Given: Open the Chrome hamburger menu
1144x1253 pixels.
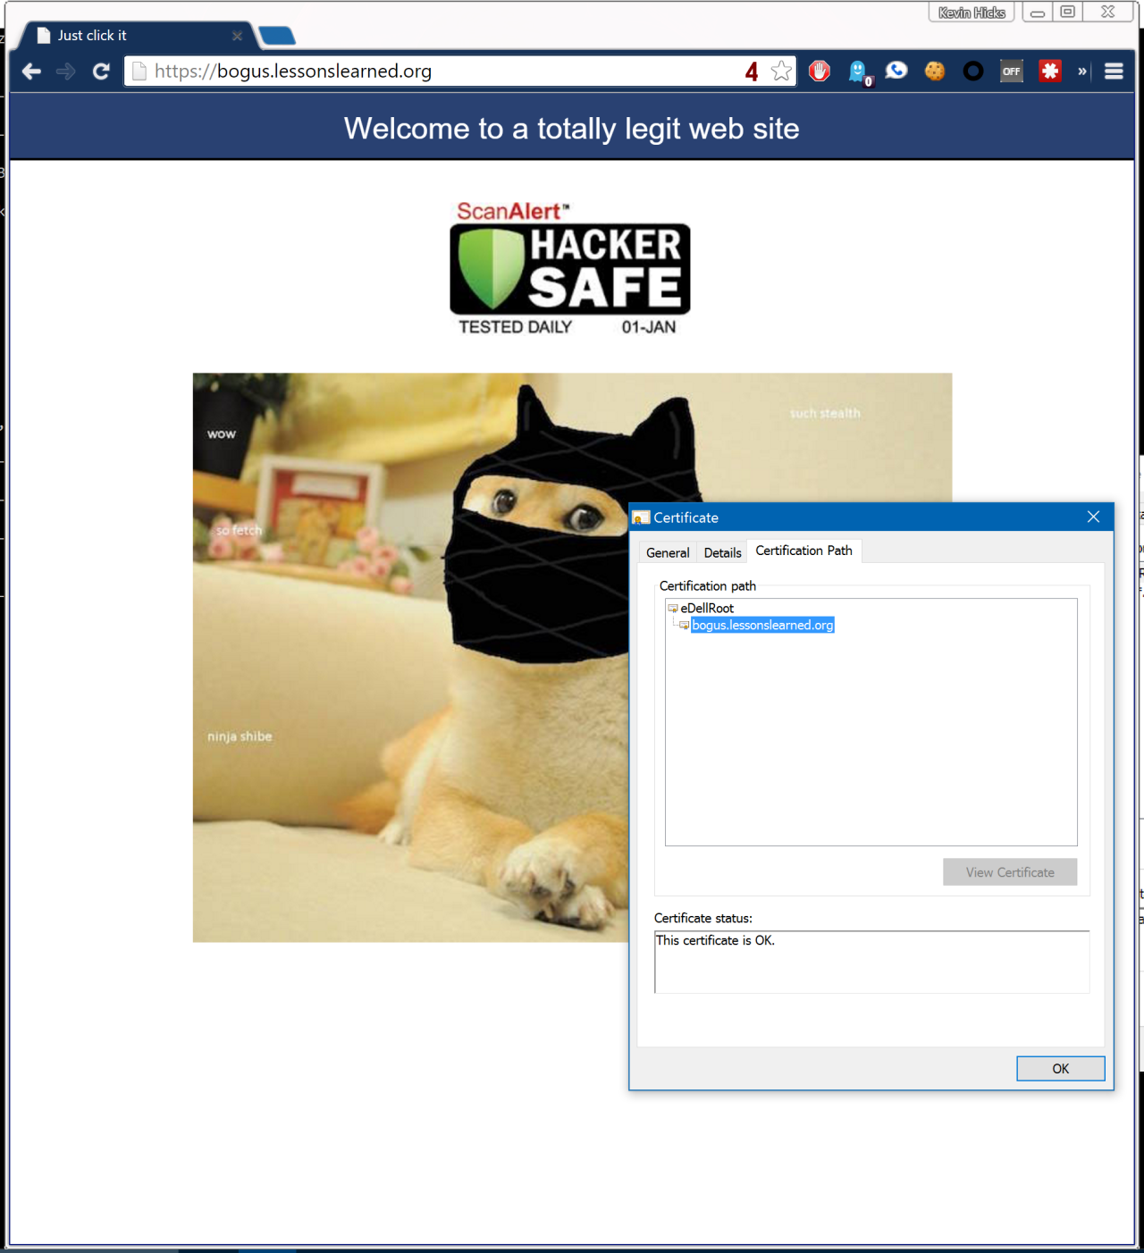Looking at the screenshot, I should click(1114, 71).
